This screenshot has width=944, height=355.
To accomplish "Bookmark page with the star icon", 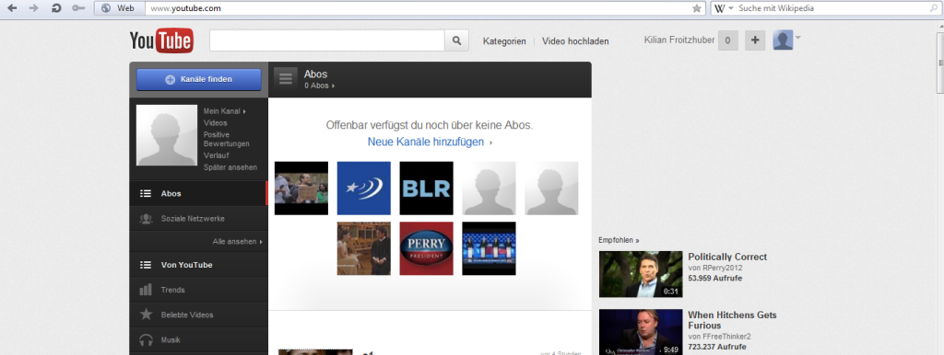I will pyautogui.click(x=697, y=8).
